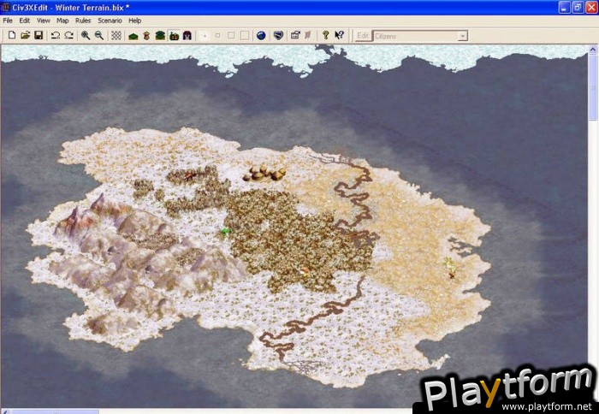Open the File menu
The image size is (599, 414).
[8, 21]
